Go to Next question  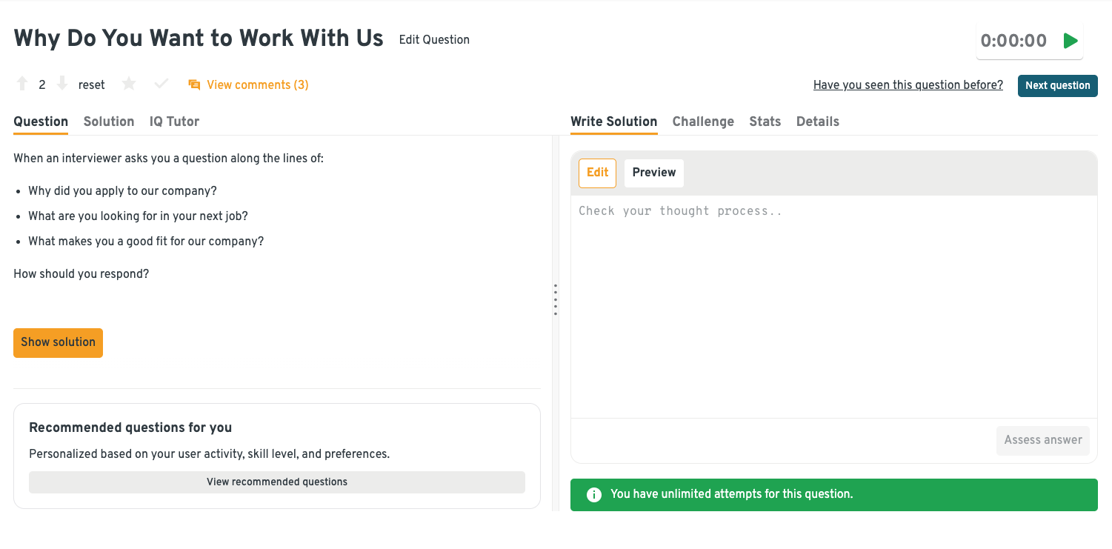(1057, 85)
